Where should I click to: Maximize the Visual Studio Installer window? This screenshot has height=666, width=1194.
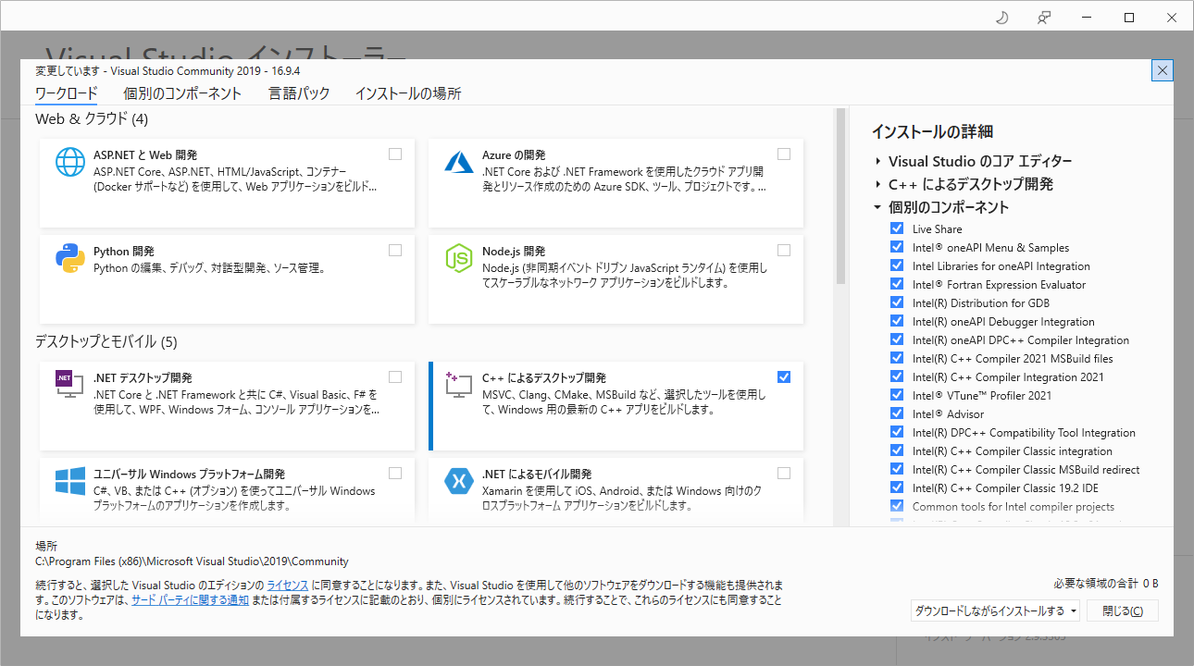point(1129,18)
